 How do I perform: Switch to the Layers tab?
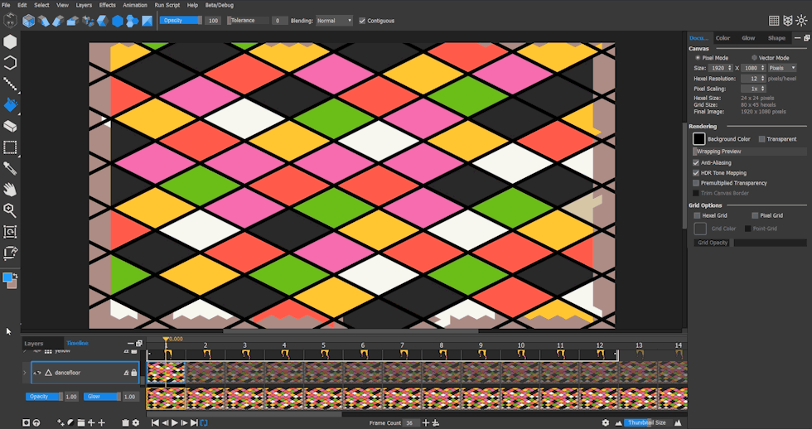click(34, 343)
